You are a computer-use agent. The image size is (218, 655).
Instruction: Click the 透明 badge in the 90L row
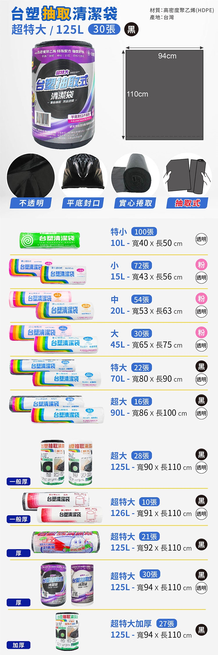201,413
